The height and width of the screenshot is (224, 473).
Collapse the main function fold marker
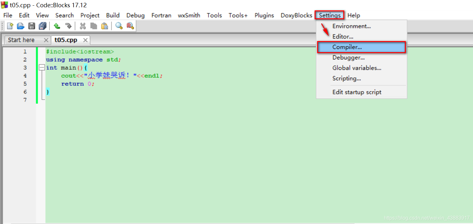click(x=42, y=68)
